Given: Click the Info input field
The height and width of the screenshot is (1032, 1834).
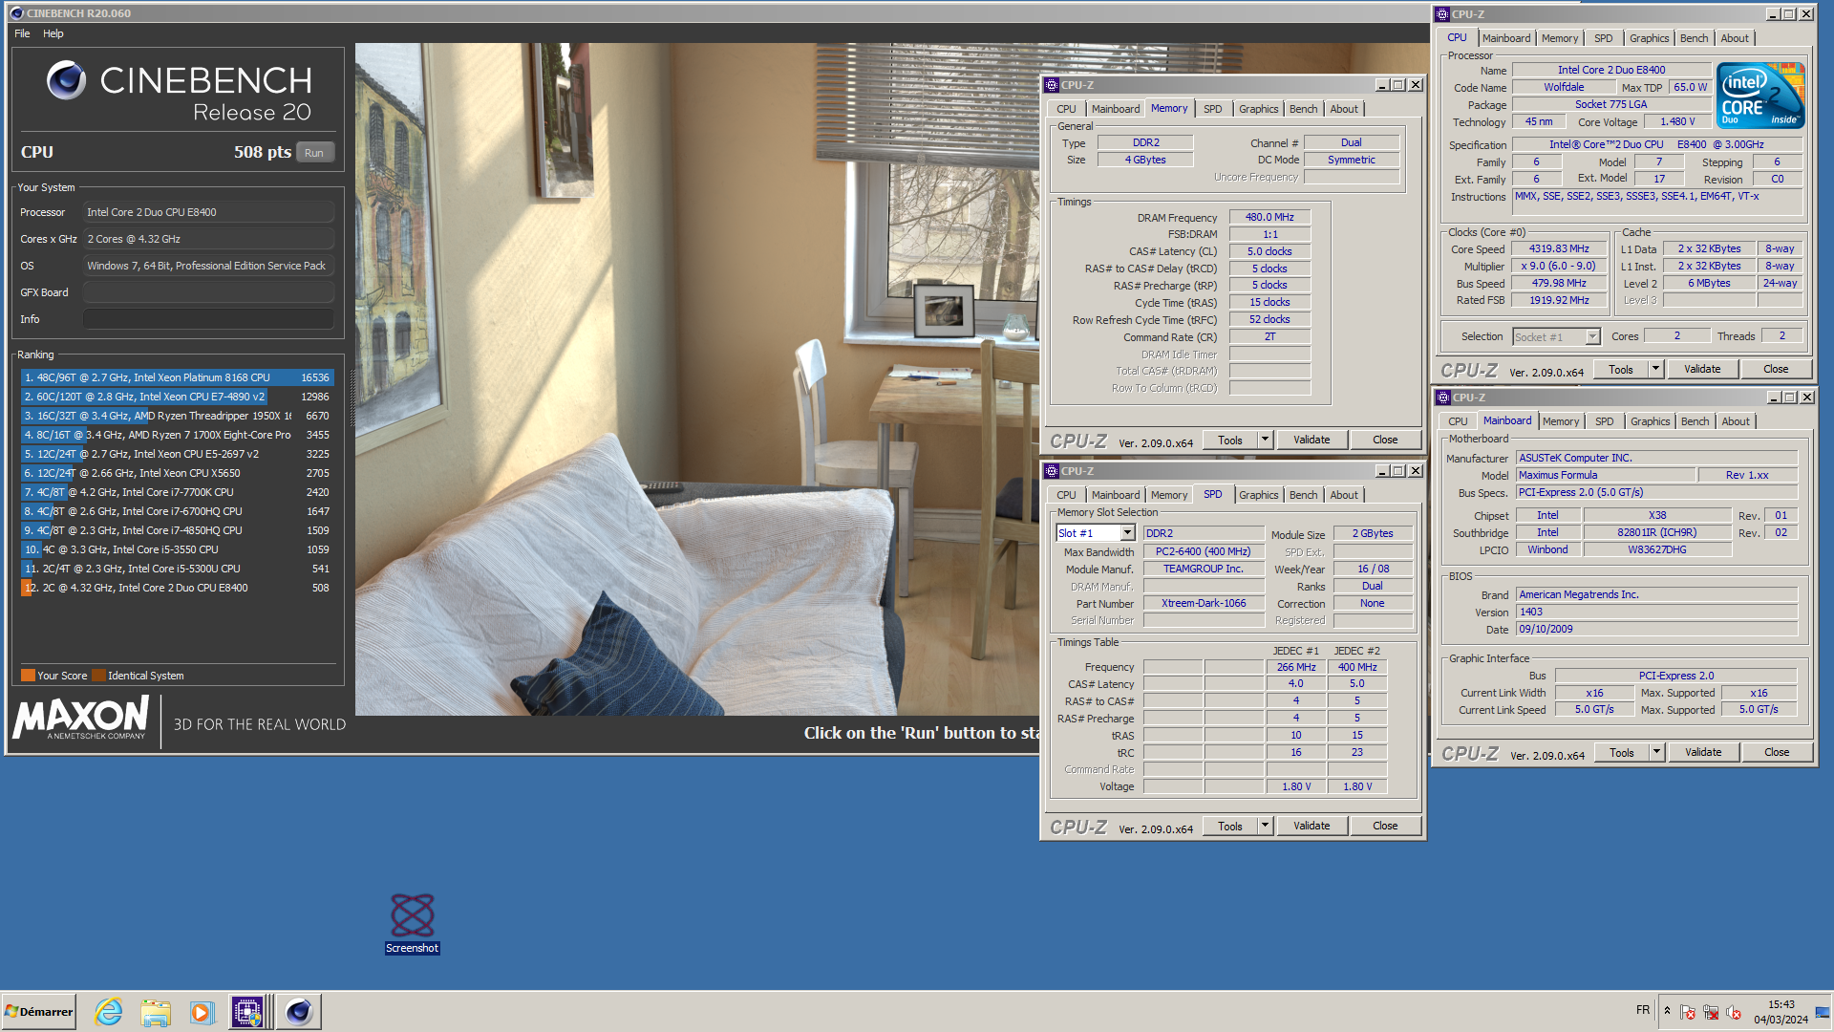Looking at the screenshot, I should (x=208, y=319).
